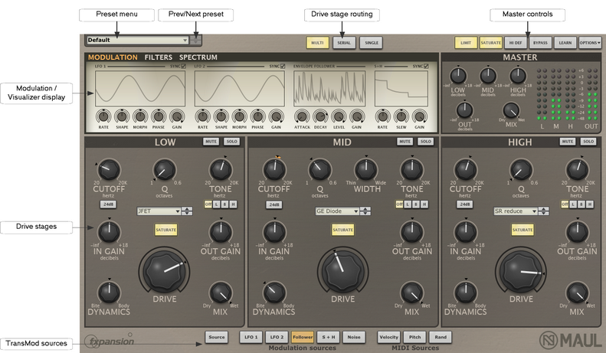Click the Envelope Follower ATTACK knob

click(302, 116)
